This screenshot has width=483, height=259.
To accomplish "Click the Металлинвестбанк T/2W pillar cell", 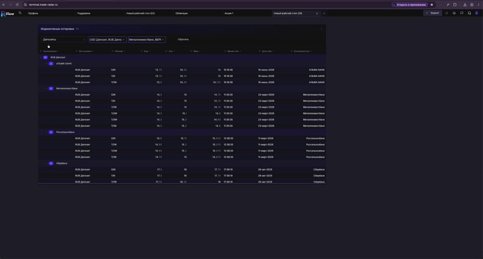I will [114, 113].
